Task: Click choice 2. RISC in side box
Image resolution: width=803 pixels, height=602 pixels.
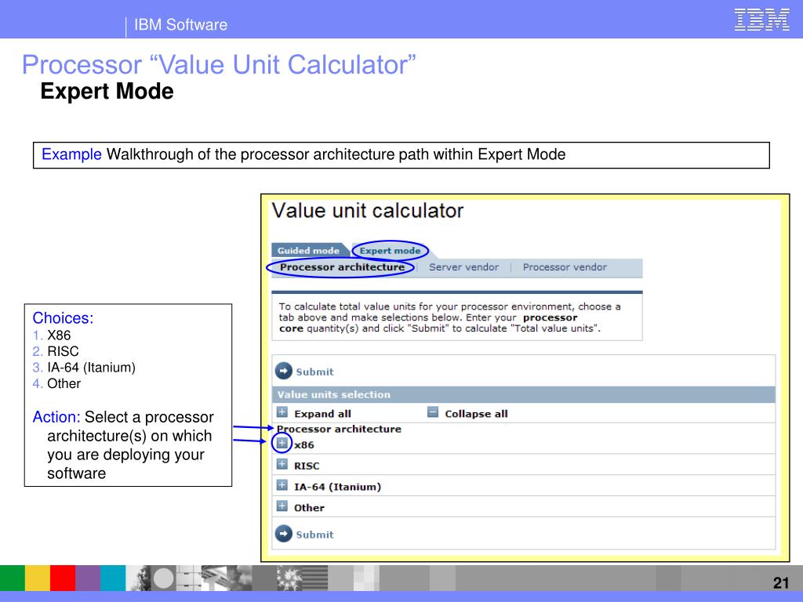Action: tap(56, 351)
